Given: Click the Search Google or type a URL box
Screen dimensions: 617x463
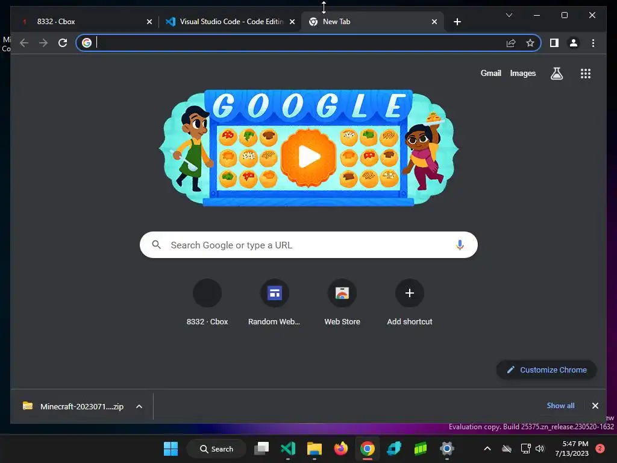Looking at the screenshot, I should click(308, 245).
